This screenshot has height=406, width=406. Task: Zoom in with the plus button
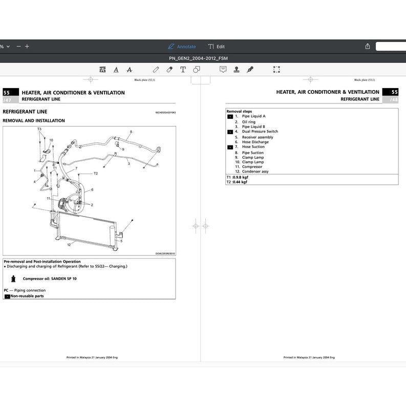(27, 47)
